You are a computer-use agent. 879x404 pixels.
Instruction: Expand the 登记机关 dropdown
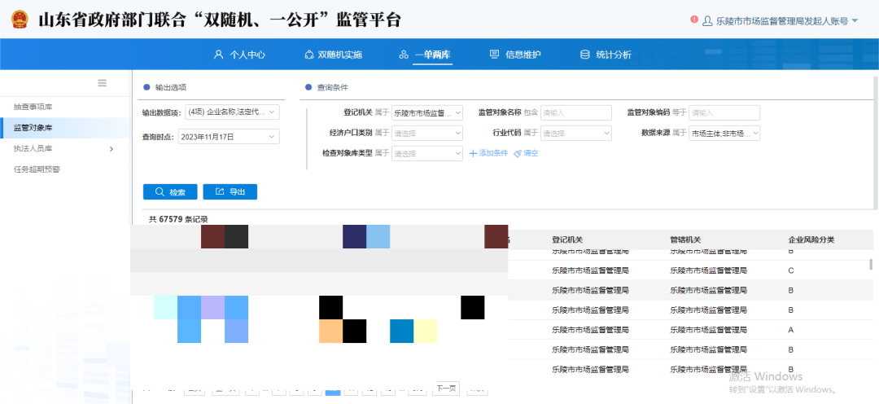tap(427, 113)
